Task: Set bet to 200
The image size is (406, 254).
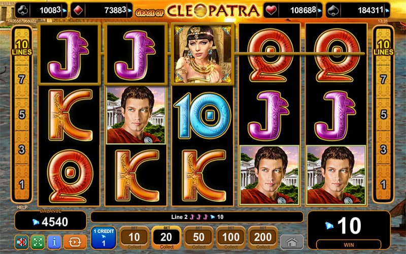Action: (263, 238)
